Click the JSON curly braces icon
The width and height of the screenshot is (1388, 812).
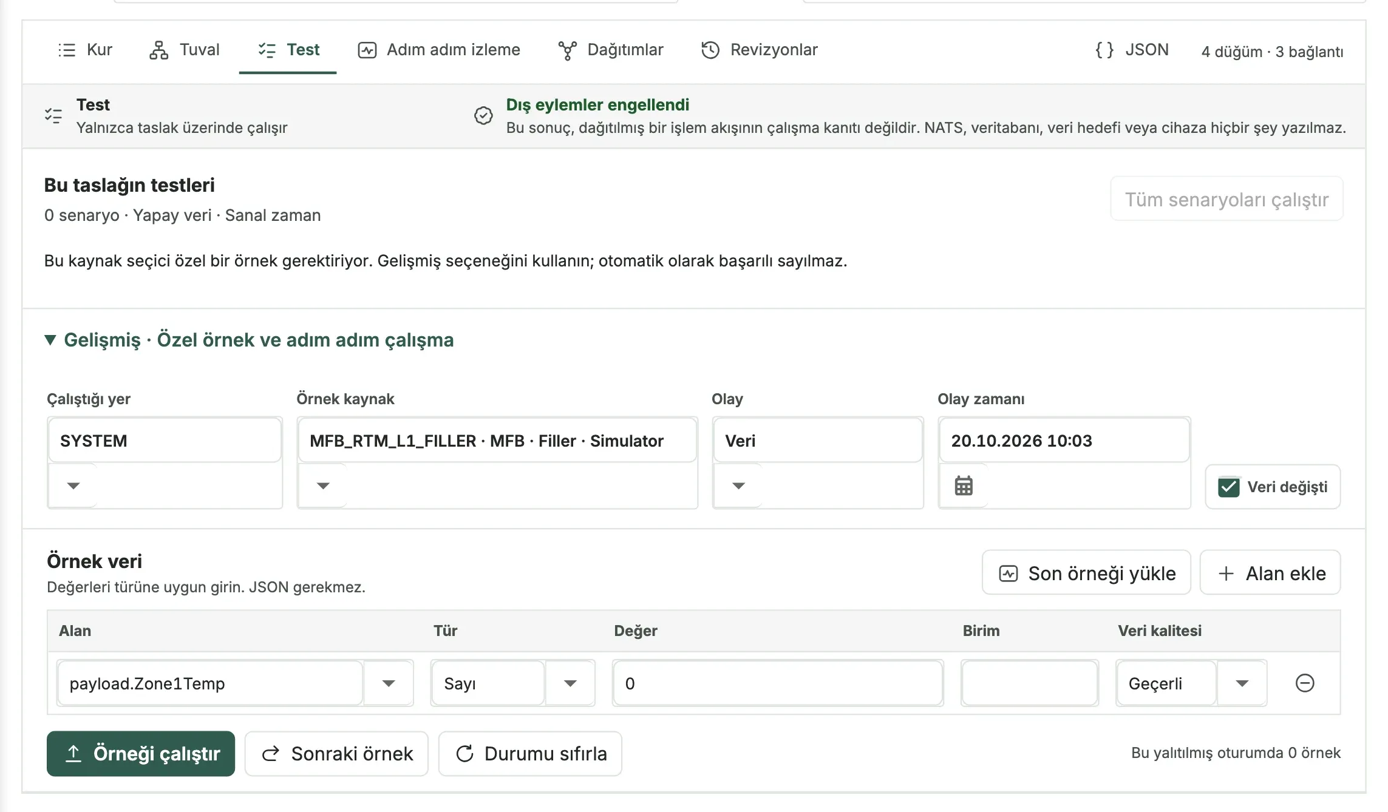click(1104, 50)
